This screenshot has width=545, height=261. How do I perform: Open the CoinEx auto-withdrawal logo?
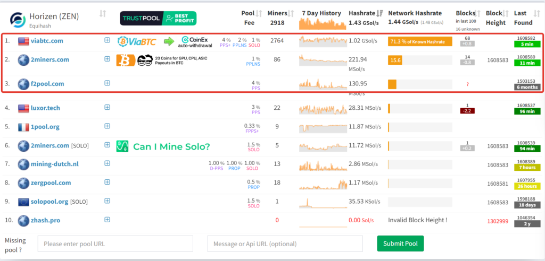coord(195,42)
